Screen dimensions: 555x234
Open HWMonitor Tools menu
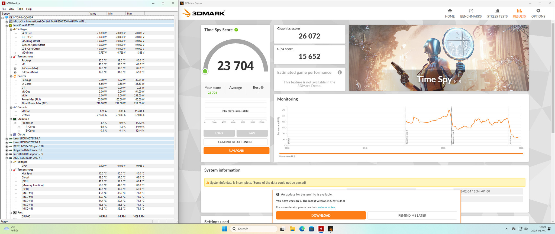(20, 9)
